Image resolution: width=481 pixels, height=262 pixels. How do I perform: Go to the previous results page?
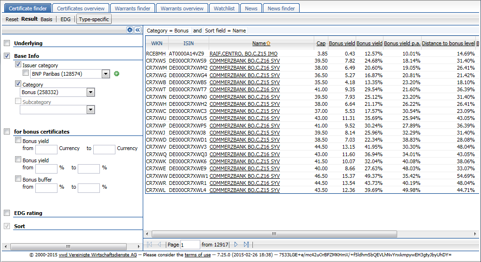[159, 245]
